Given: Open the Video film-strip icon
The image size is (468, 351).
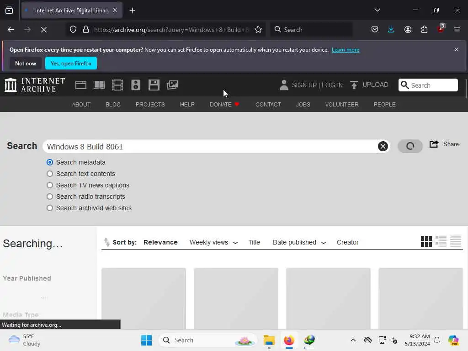Looking at the screenshot, I should tap(117, 85).
